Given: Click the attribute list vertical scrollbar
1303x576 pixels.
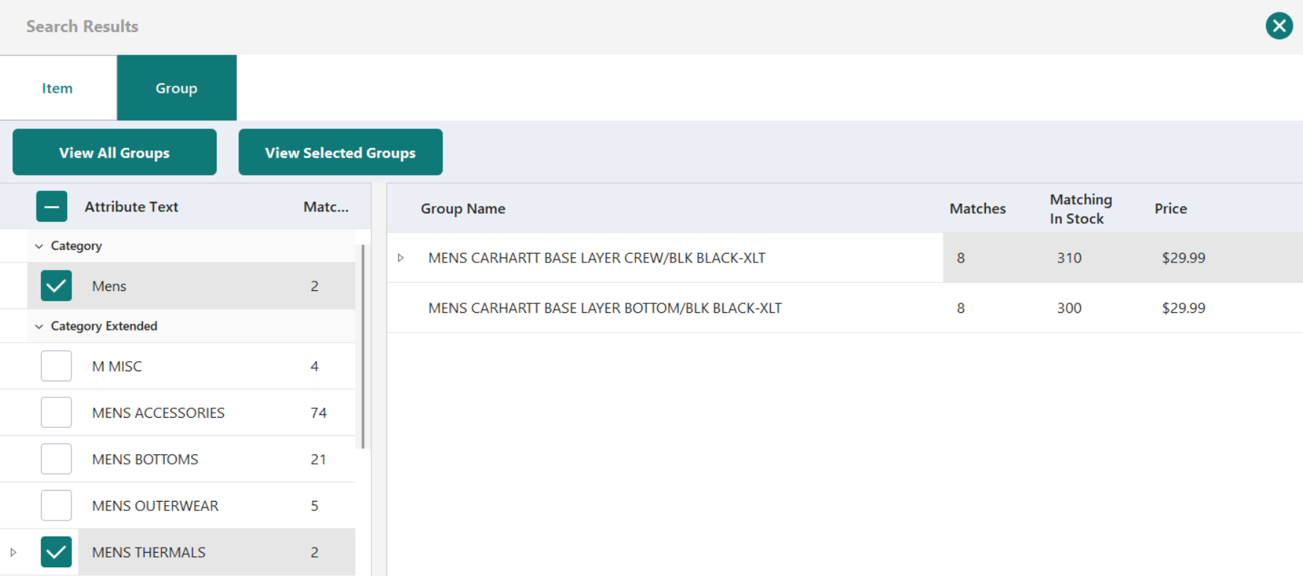Looking at the screenshot, I should 363,347.
